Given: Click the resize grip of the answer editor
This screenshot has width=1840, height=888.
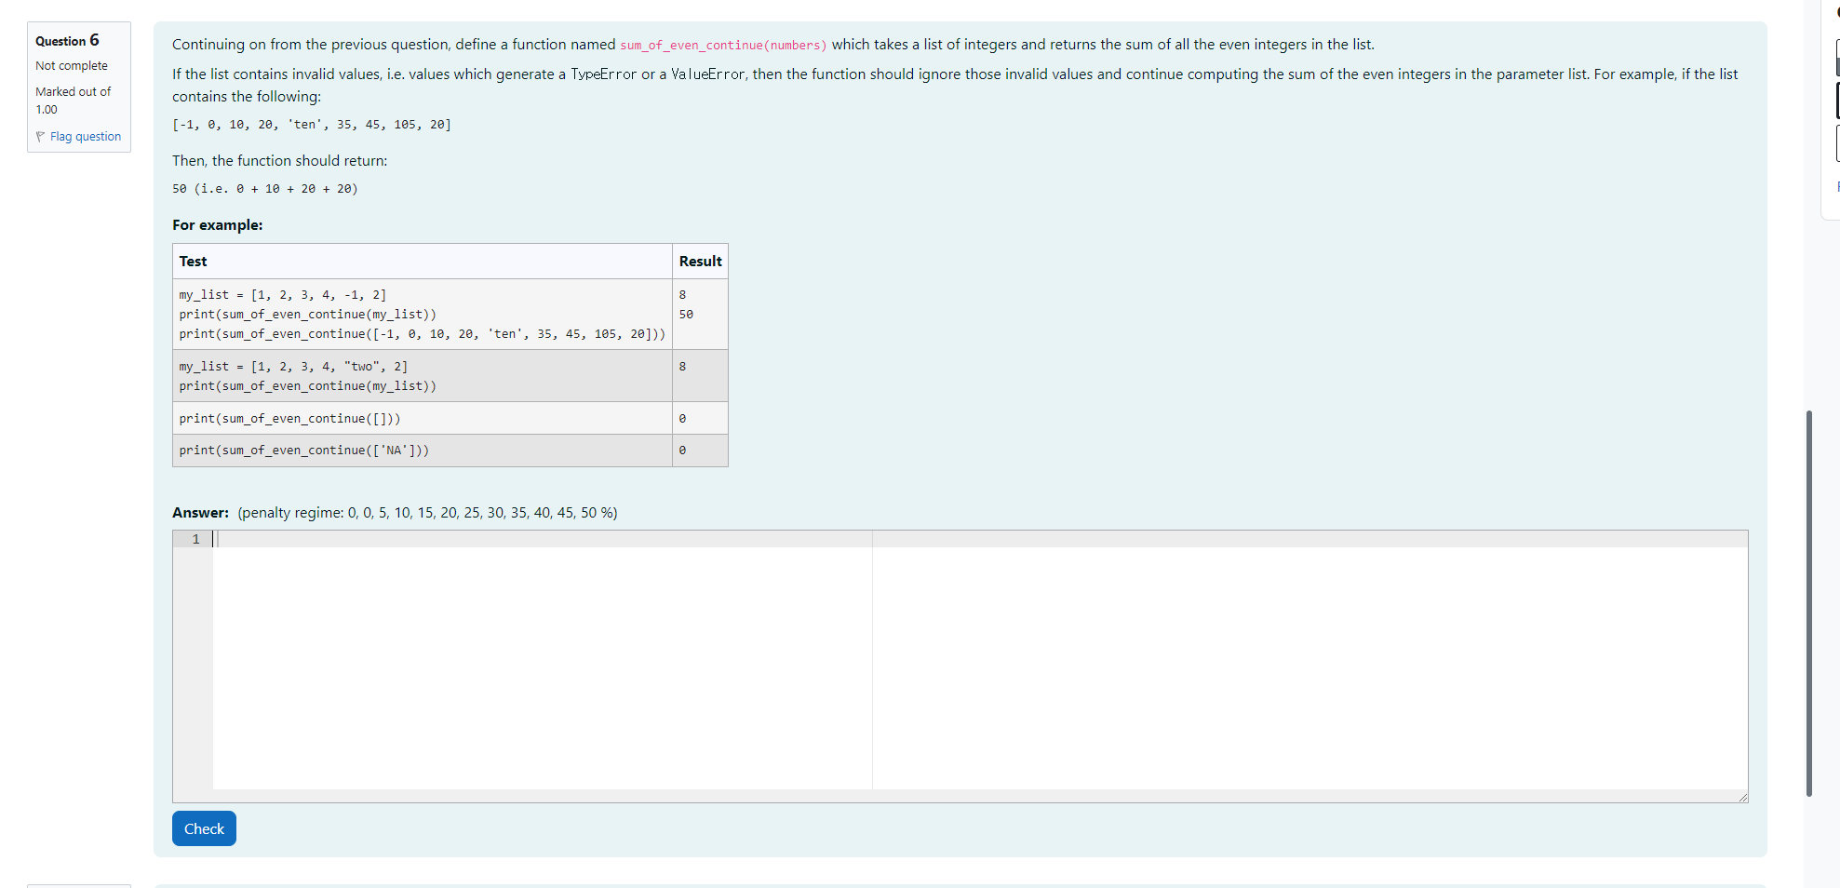Looking at the screenshot, I should 1743,796.
